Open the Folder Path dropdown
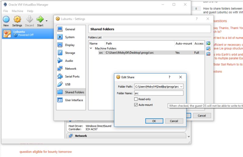 pyautogui.click(x=181, y=87)
